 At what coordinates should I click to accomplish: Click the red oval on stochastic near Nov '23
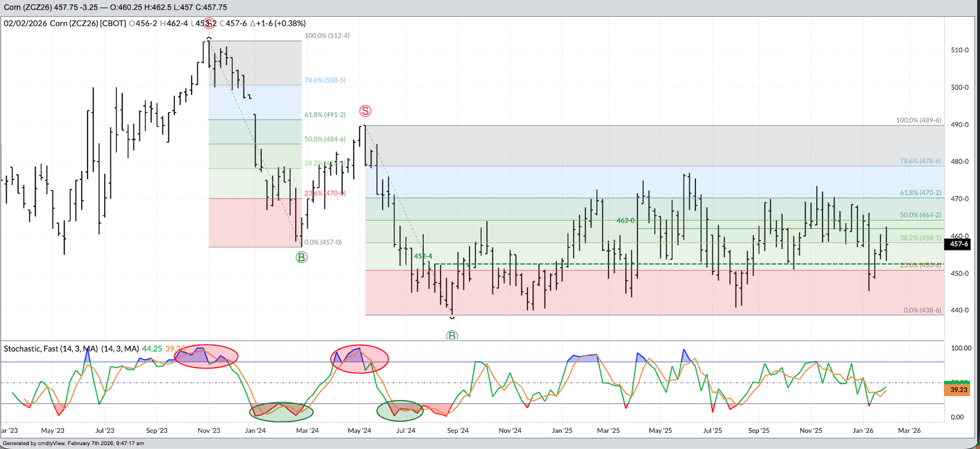click(206, 357)
